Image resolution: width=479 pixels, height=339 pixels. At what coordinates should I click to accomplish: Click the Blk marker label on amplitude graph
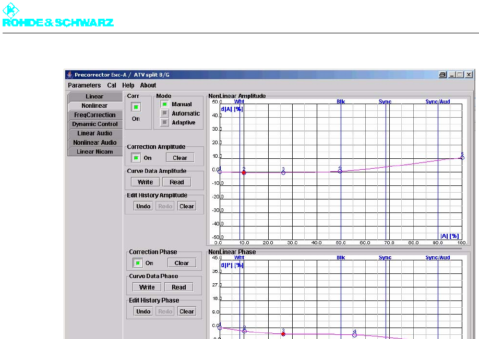click(x=341, y=102)
